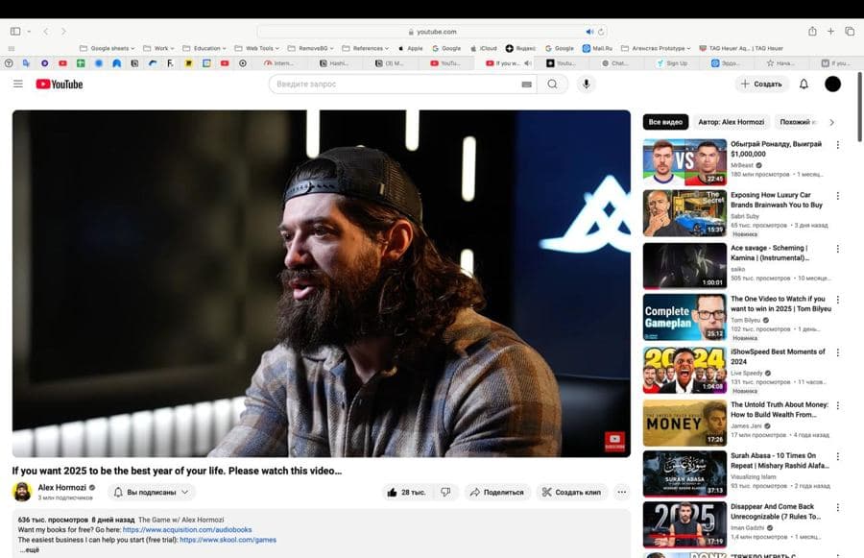Expand the References bookmarks folder
Viewport: 864px width, 558px height.
[366, 49]
